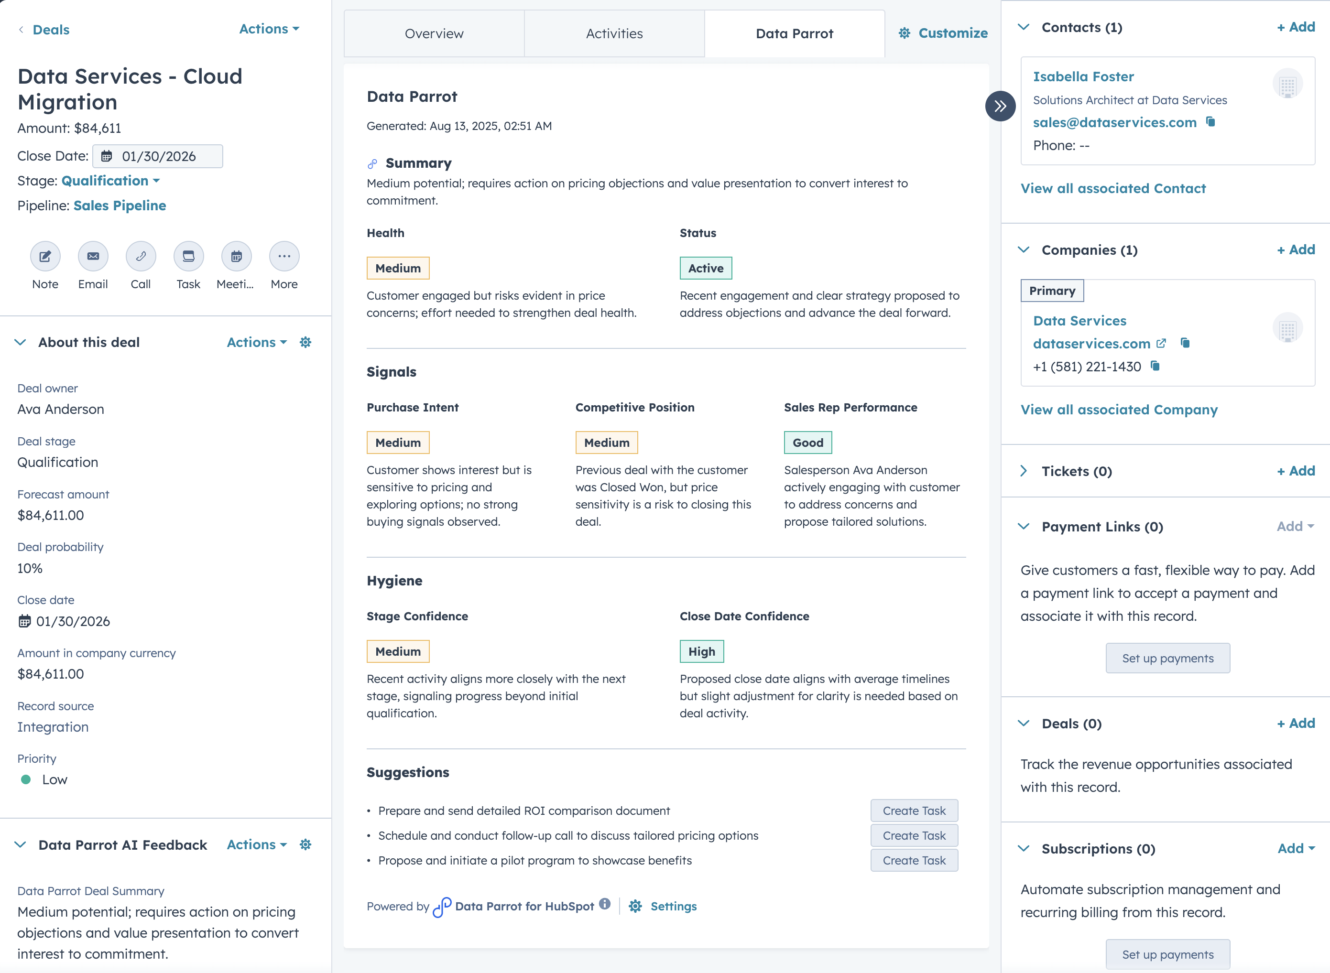Open dataservices.com via the external link icon
Viewport: 1330px width, 973px height.
coord(1161,344)
